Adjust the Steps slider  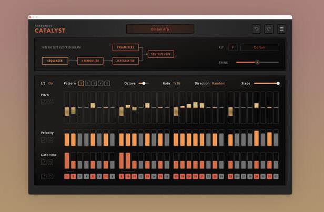tap(267, 83)
